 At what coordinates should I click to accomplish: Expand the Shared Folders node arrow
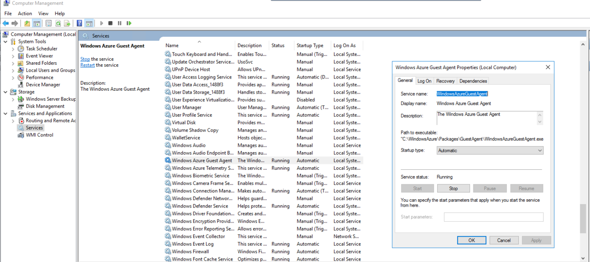[13, 63]
